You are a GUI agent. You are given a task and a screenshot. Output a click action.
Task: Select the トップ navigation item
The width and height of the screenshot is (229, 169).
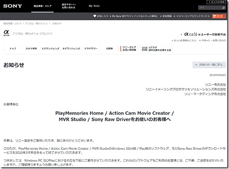13,49
